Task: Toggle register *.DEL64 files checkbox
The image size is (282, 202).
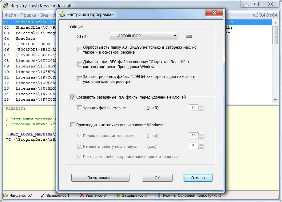Action: (79, 79)
